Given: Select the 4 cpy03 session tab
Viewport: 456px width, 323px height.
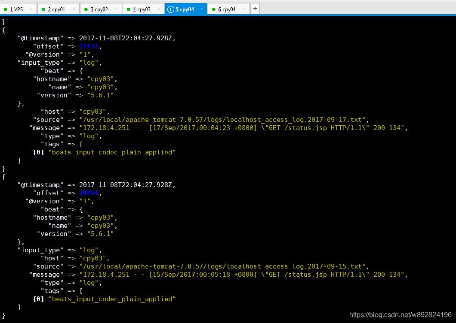Looking at the screenshot, I should click(x=143, y=9).
